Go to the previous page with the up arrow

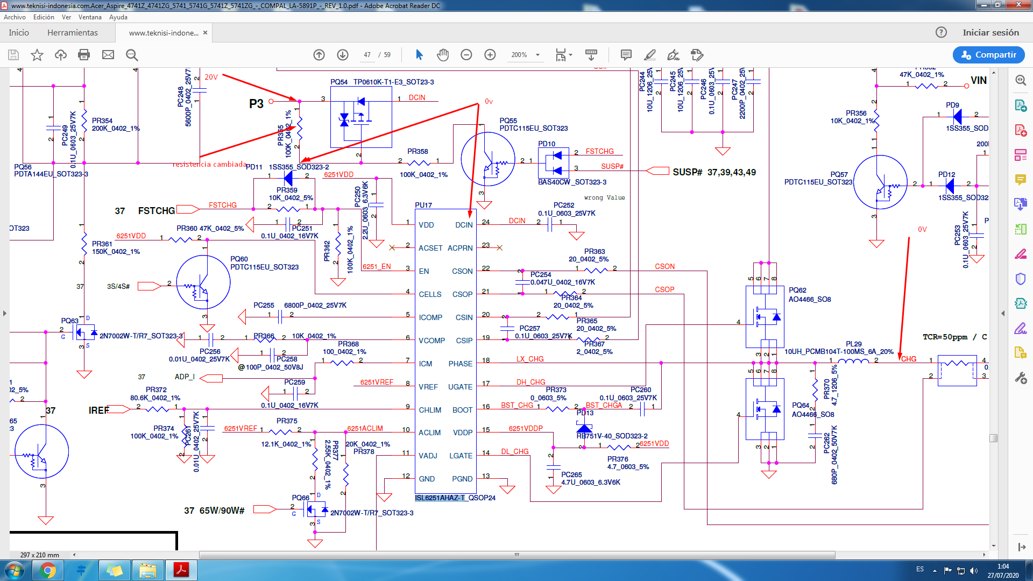(x=319, y=55)
